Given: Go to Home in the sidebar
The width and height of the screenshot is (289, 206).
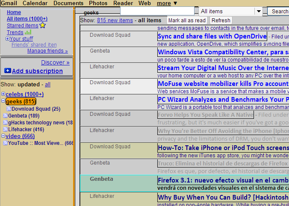Looking at the screenshot, I should pos(14,12).
